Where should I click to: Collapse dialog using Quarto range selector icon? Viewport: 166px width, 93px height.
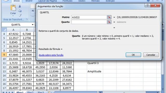109,22
